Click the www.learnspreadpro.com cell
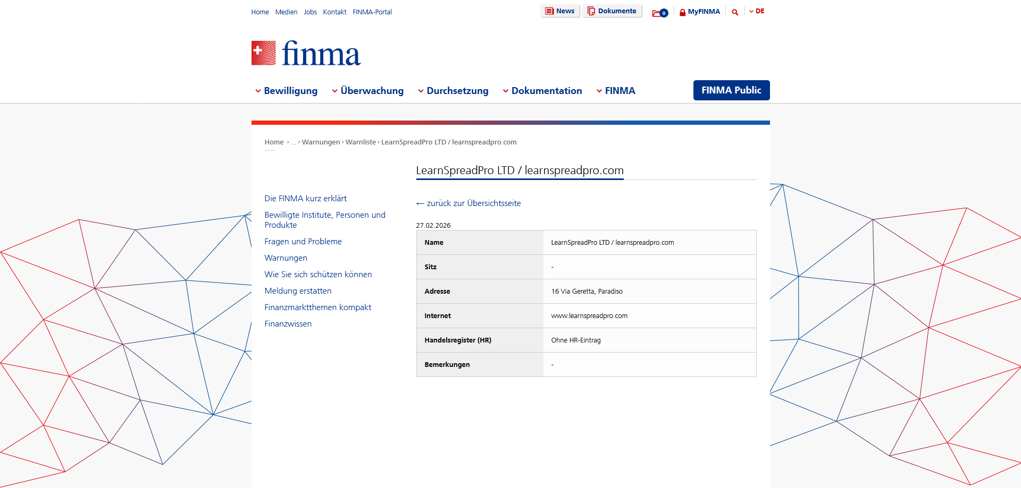1021x488 pixels. pyautogui.click(x=649, y=316)
